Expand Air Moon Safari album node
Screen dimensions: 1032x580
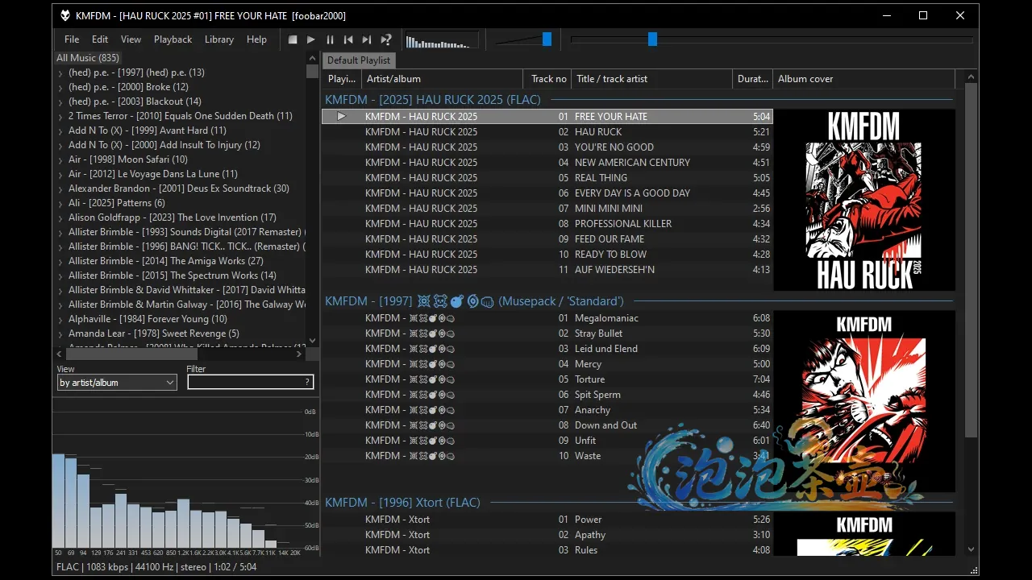(x=60, y=159)
